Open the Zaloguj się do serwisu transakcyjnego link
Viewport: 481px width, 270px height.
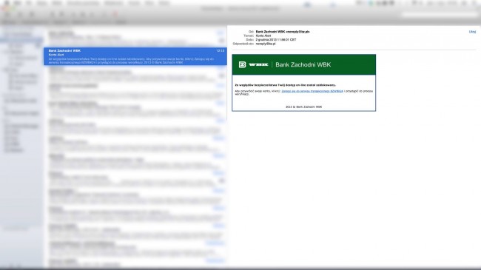click(x=312, y=91)
